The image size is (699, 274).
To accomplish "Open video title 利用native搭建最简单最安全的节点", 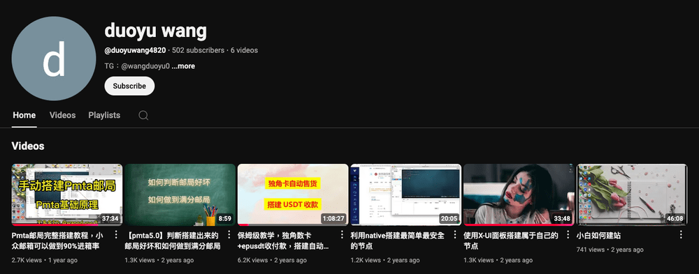I will 398,241.
